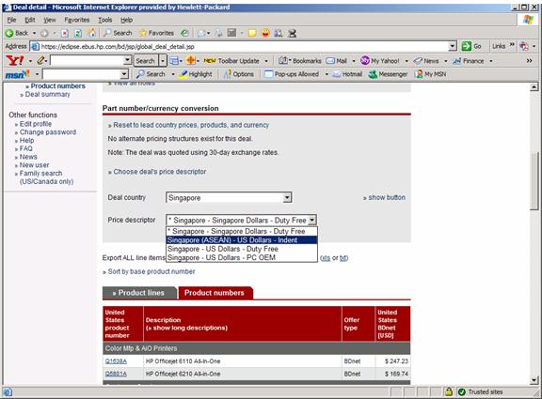Open the address bar dropdown arrow

(453, 46)
